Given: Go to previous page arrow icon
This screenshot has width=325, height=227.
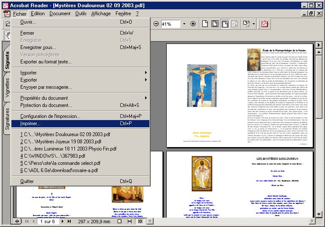Looking at the screenshot, I should click(33, 222).
